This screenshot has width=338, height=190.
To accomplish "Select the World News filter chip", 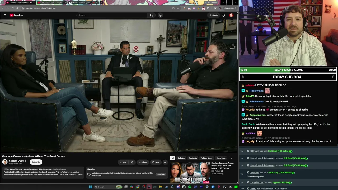I will pyautogui.click(x=221, y=158).
